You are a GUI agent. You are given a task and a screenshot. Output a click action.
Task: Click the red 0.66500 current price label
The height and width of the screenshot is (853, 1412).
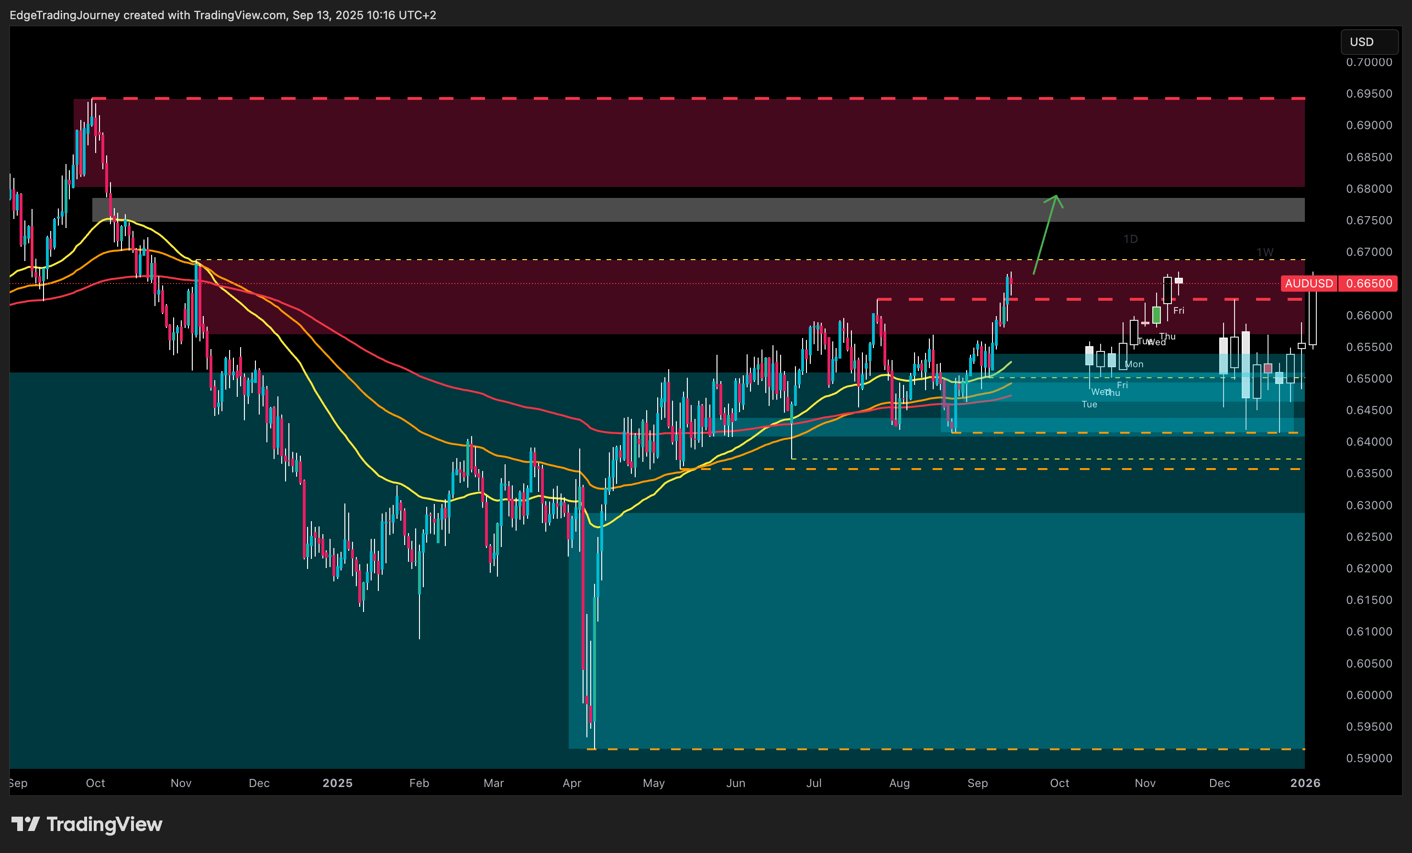1369,284
